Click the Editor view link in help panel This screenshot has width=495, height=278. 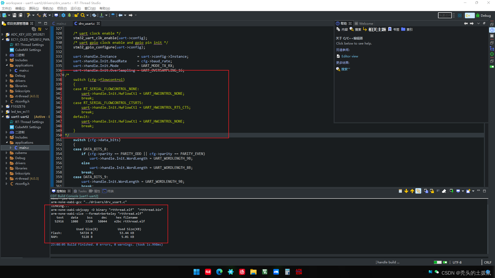(x=350, y=56)
